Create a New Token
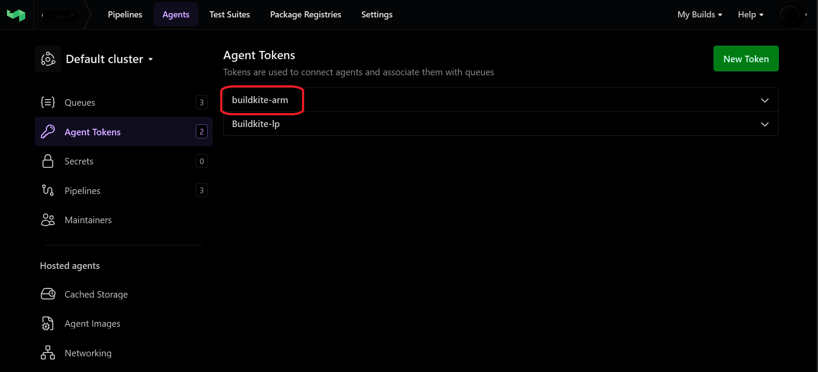 click(x=746, y=59)
